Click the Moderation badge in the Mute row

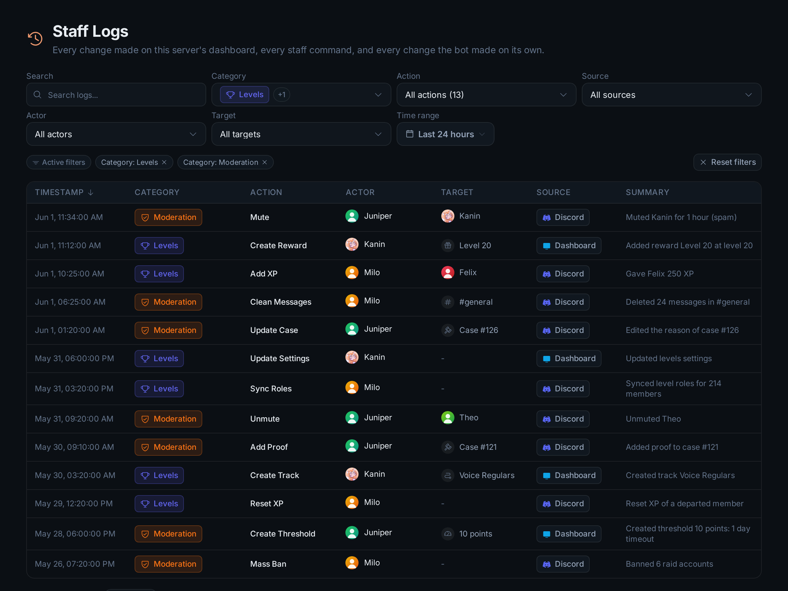click(x=168, y=217)
